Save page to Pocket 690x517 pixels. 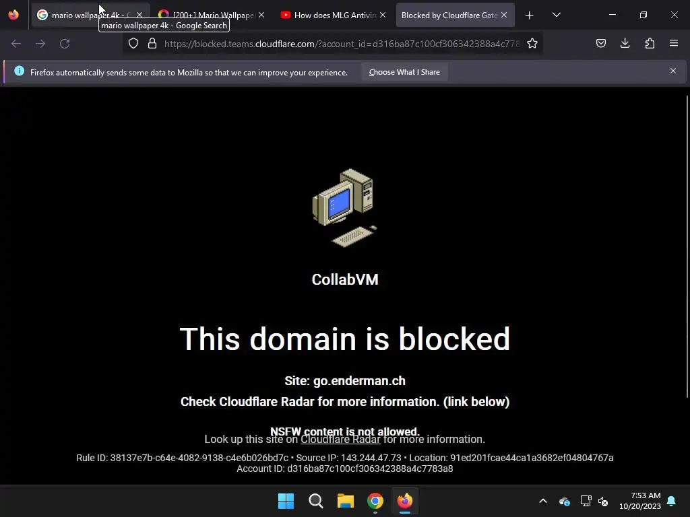(600, 43)
